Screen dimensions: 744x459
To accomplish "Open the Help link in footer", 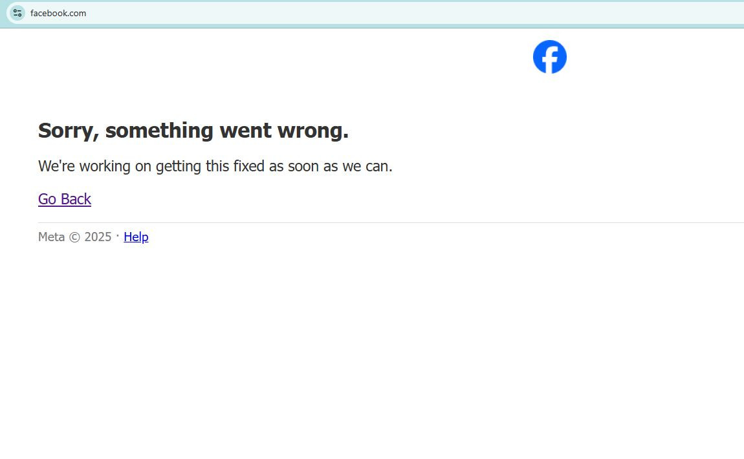I will (x=136, y=237).
